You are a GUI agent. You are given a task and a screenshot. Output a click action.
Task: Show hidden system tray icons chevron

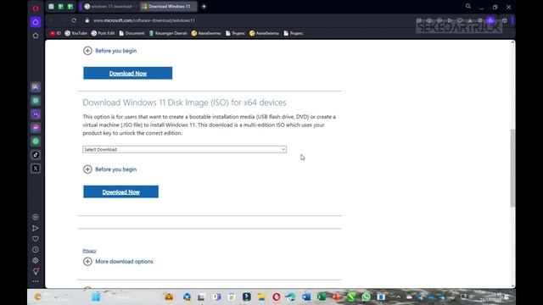(398, 297)
